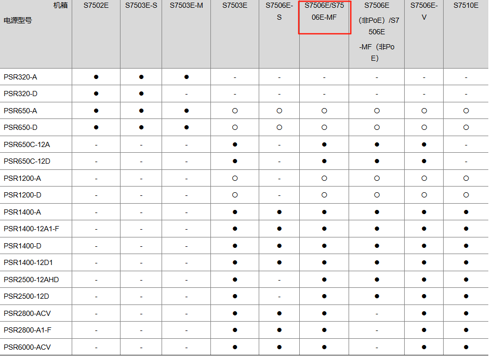Select the PSR2500-12D row label
The image size is (493, 358).
[26, 296]
